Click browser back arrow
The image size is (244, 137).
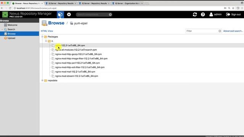click(x=2, y=8)
